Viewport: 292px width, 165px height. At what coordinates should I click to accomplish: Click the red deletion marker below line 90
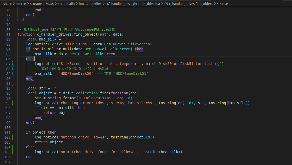[x=12, y=86]
